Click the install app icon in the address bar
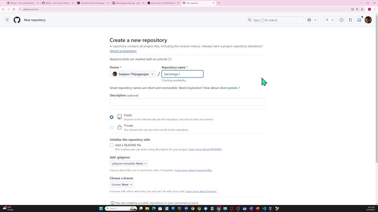This screenshot has height=212, width=378. pos(353,9)
